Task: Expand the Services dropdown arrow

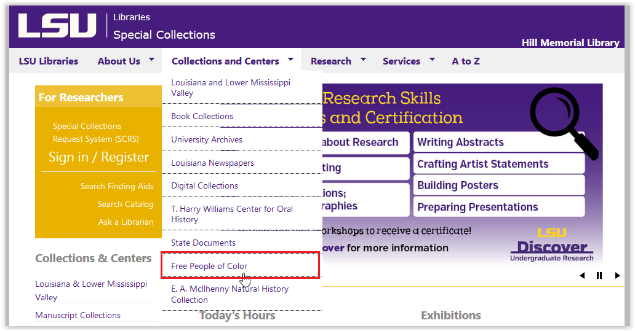Action: 432,60
